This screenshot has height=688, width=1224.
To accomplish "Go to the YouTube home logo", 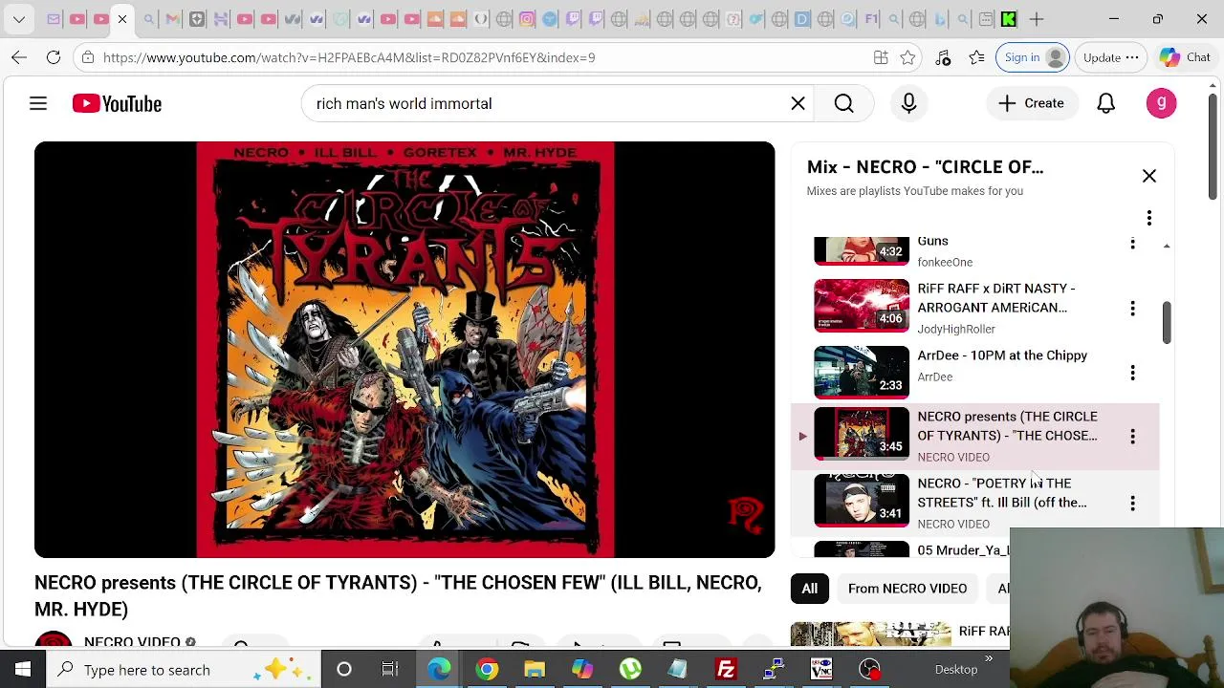I will tap(117, 103).
